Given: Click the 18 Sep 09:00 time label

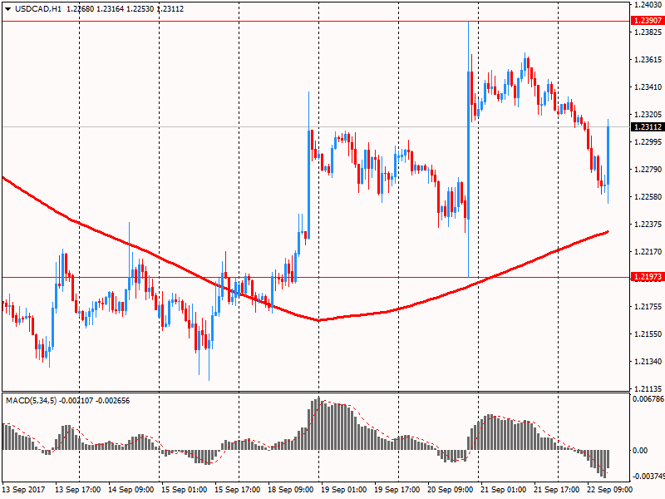Looking at the screenshot, I should point(290,490).
